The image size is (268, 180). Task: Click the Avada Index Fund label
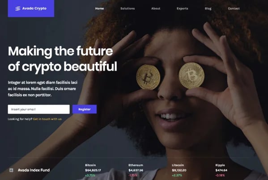34,170
